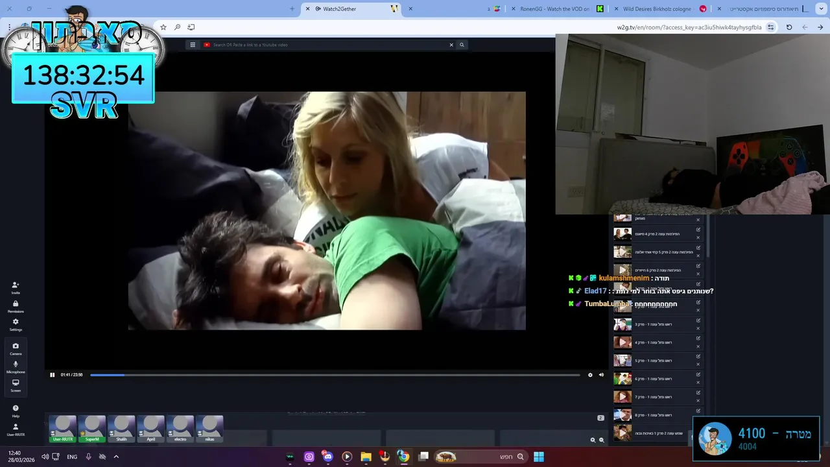
Task: Edit the playlist item 'פרק 4 סיאנס'
Action: click(698, 230)
